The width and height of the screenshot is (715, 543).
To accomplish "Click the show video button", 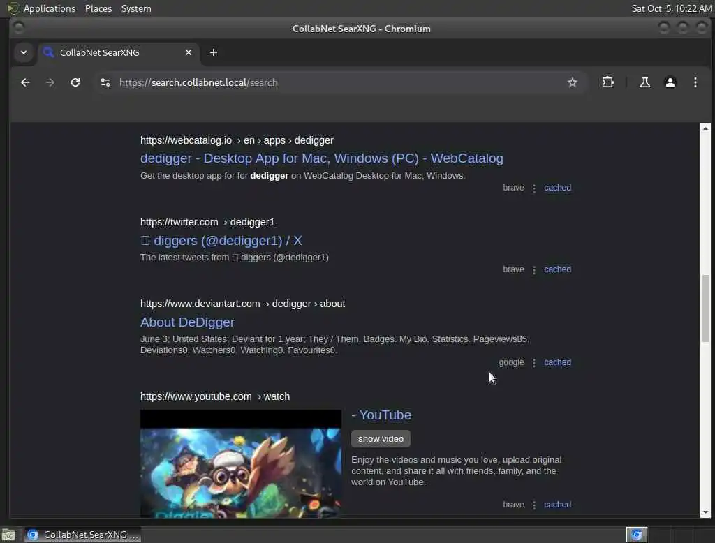I will pos(381,438).
